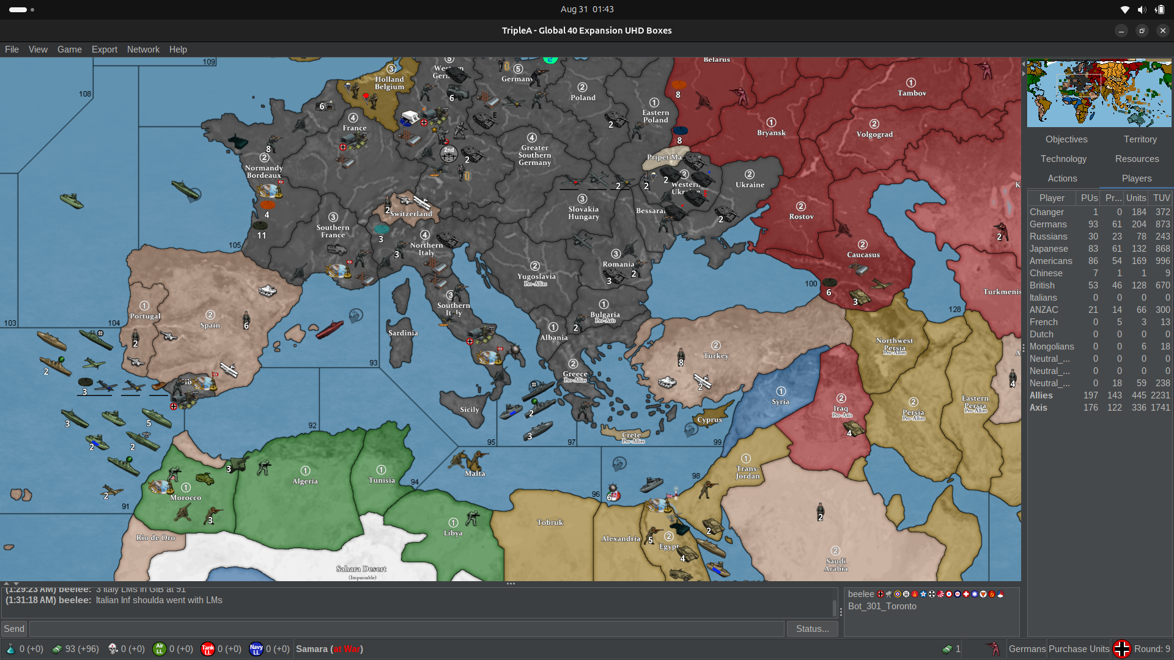
Task: Select the Americans row in the Players table
Action: [x=1099, y=261]
